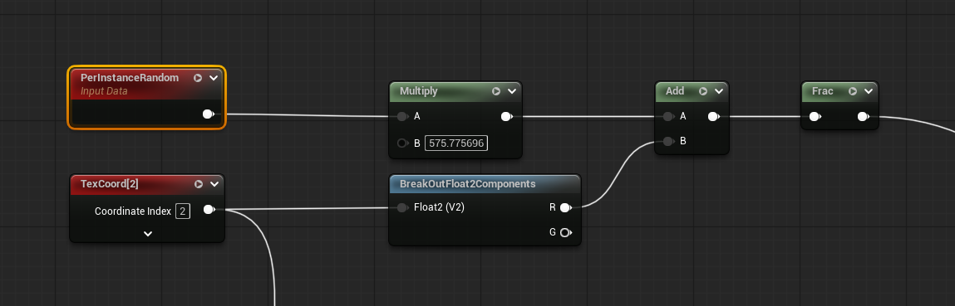Click the Input Data subtitle text
This screenshot has height=306, width=955.
tap(104, 91)
